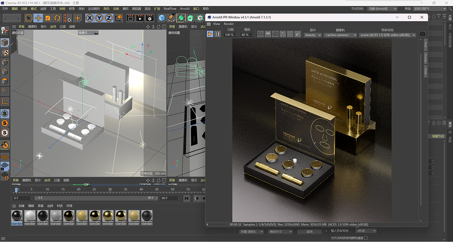Activate the Scale tool

point(48,18)
